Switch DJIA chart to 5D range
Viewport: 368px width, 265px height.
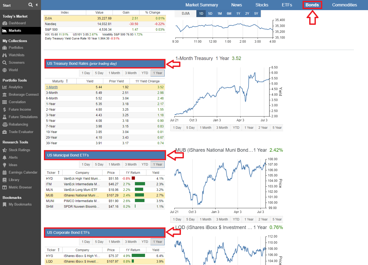(210, 14)
